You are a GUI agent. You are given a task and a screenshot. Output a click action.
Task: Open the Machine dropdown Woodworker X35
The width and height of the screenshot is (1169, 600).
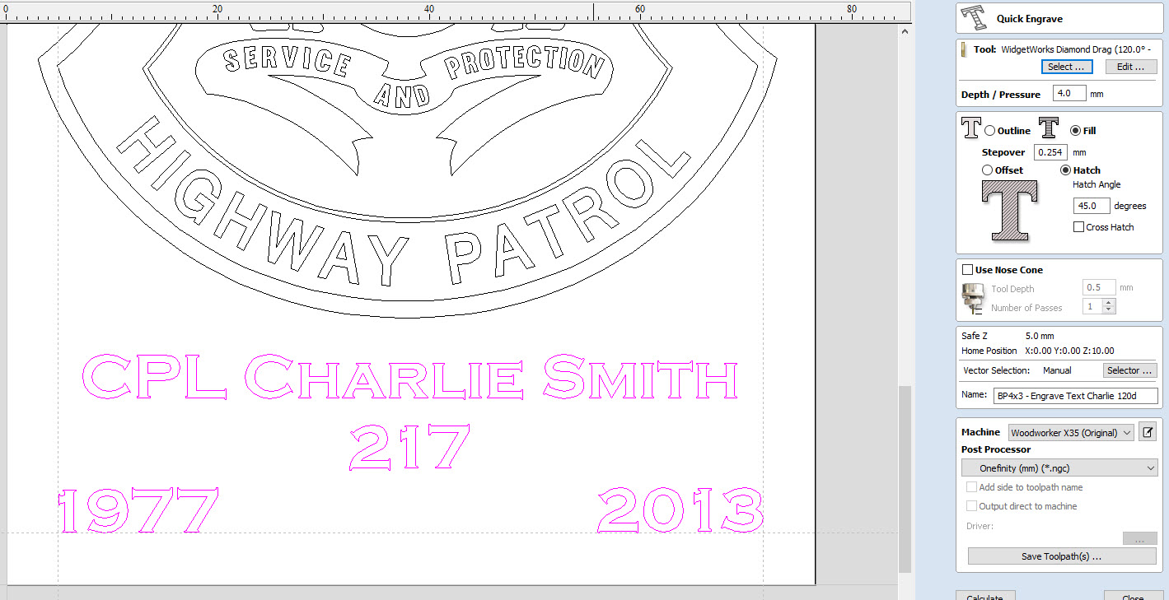(1070, 432)
